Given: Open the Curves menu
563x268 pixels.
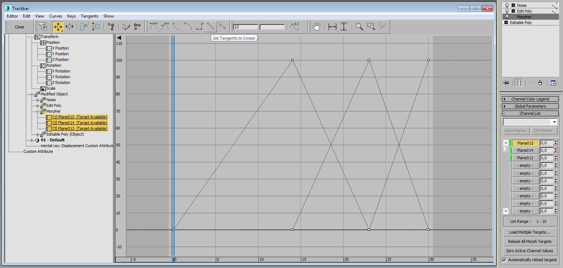Looking at the screenshot, I should click(56, 16).
